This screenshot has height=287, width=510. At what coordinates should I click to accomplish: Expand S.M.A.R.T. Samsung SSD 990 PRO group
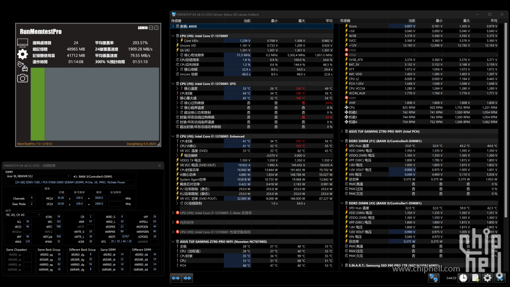[x=342, y=266]
